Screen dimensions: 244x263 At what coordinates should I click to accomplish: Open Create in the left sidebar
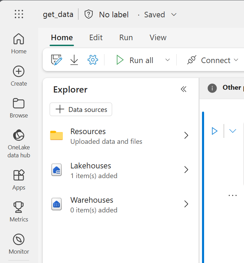(x=19, y=76)
